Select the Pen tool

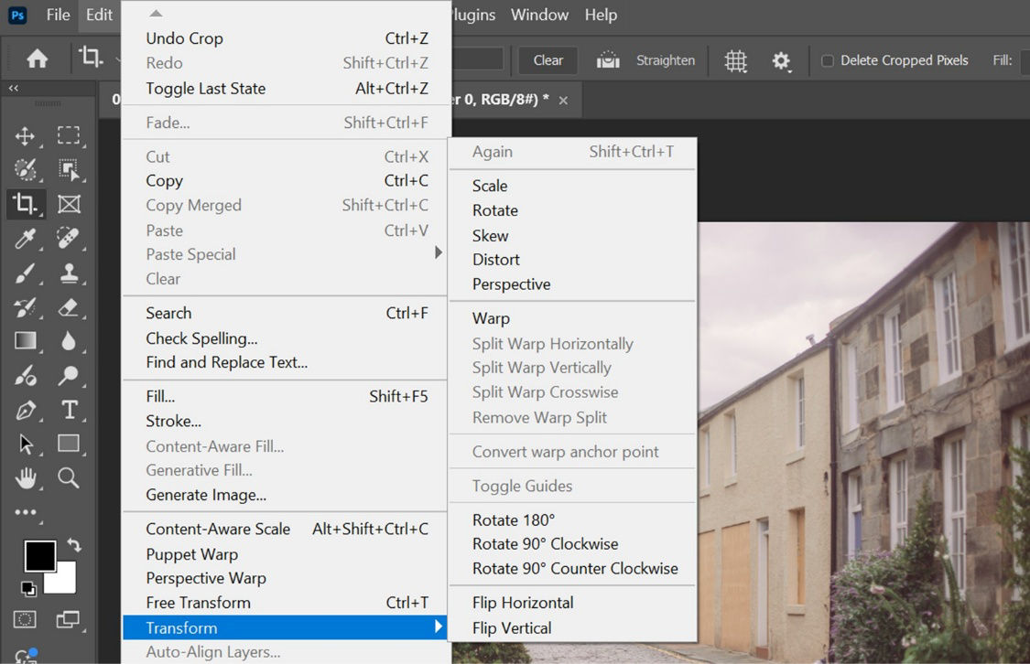pyautogui.click(x=26, y=410)
